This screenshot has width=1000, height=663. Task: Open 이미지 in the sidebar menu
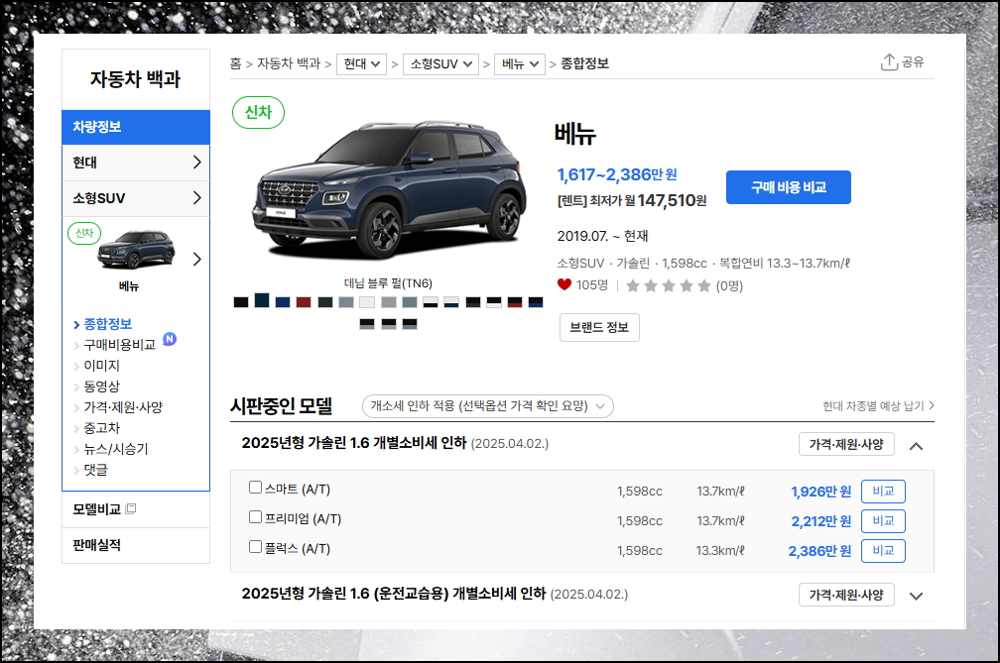click(x=101, y=366)
